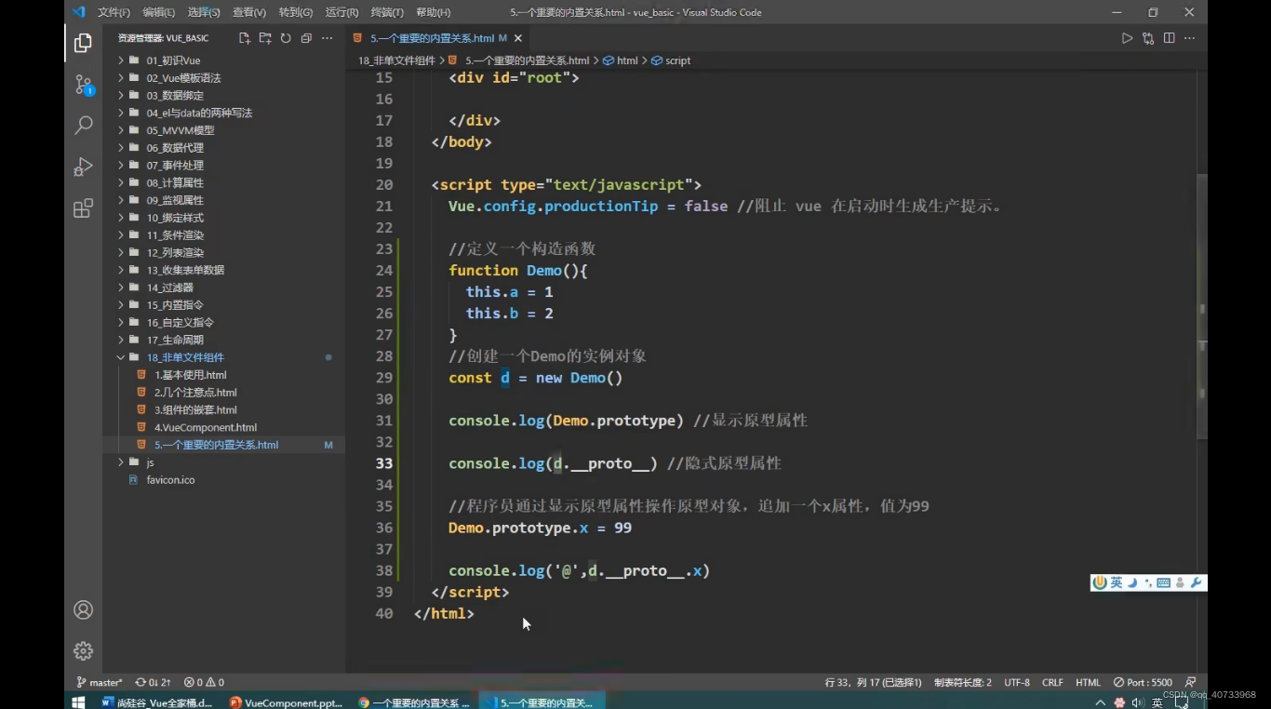Open the Search view in activity bar
Screen dimensions: 1271x709
tap(83, 125)
